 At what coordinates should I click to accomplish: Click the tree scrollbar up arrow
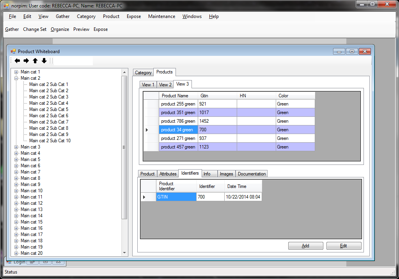pyautogui.click(x=124, y=72)
